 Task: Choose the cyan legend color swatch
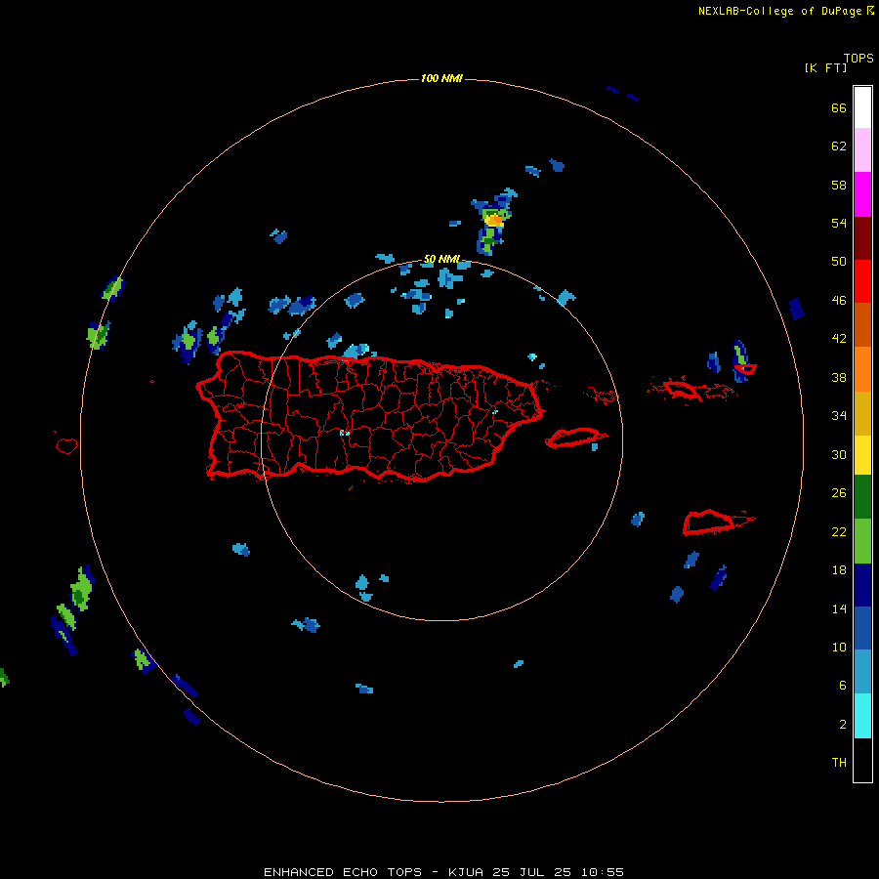[x=862, y=716]
